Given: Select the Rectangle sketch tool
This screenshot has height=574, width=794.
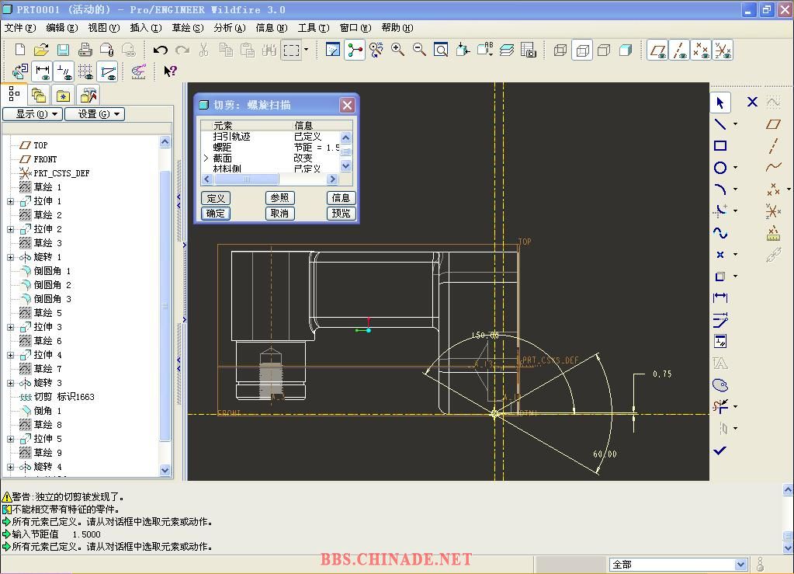Looking at the screenshot, I should click(x=719, y=146).
